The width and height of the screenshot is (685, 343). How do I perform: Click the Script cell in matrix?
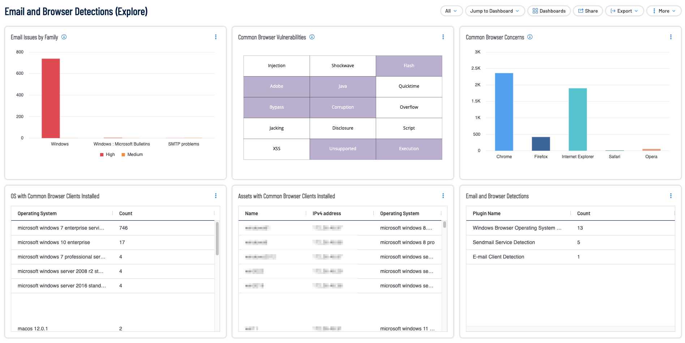pos(409,128)
